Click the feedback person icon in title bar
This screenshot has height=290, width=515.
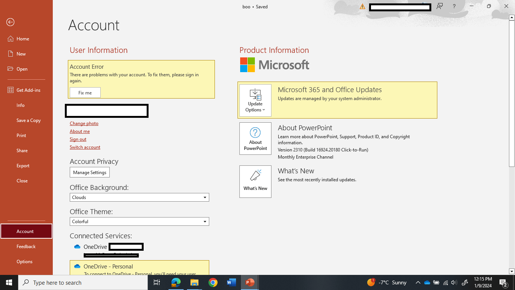[x=440, y=6]
